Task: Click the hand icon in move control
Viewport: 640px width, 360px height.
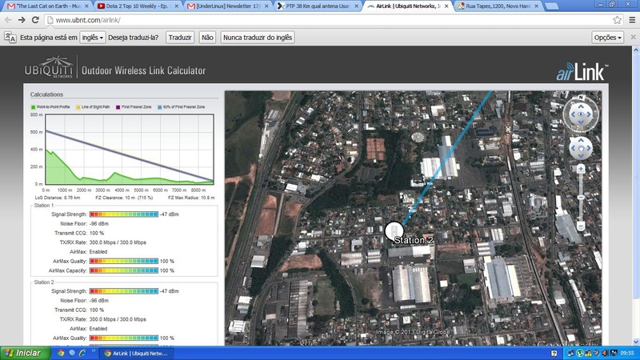Action: coord(581,148)
